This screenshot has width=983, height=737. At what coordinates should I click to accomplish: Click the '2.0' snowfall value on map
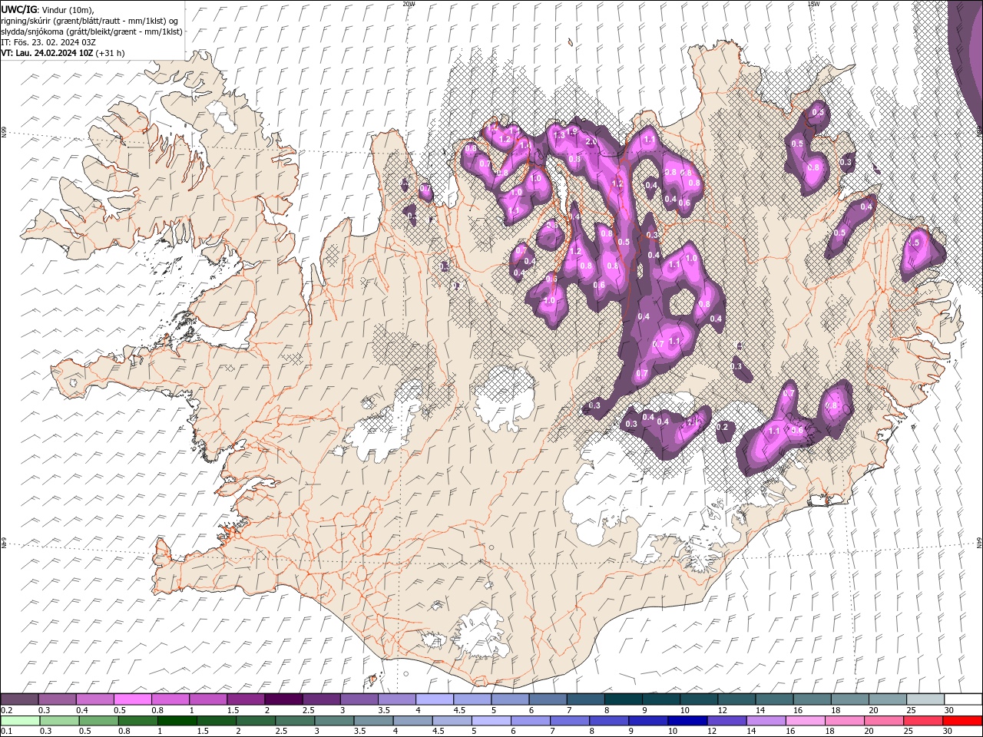592,142
